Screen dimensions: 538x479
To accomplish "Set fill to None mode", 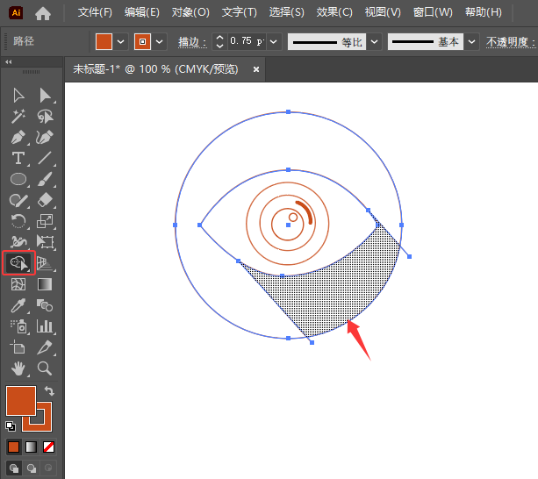I will (x=49, y=447).
